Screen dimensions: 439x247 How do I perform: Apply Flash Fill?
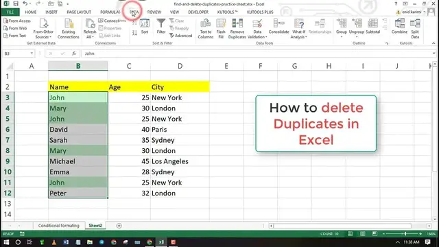tap(221, 29)
